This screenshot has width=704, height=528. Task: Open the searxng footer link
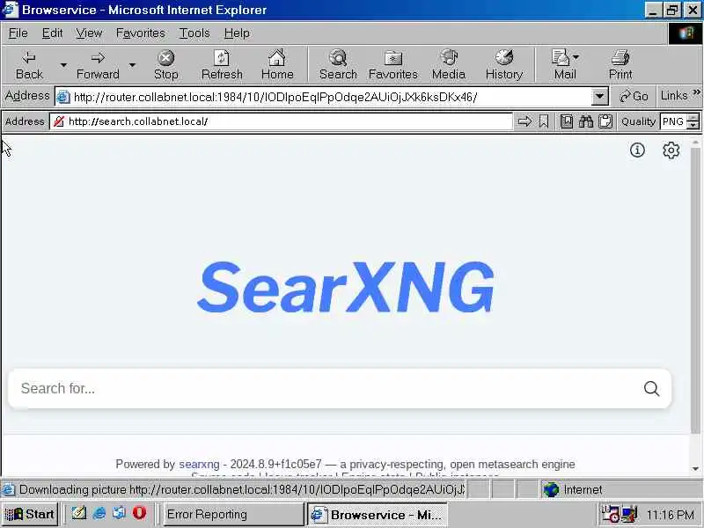[200, 464]
